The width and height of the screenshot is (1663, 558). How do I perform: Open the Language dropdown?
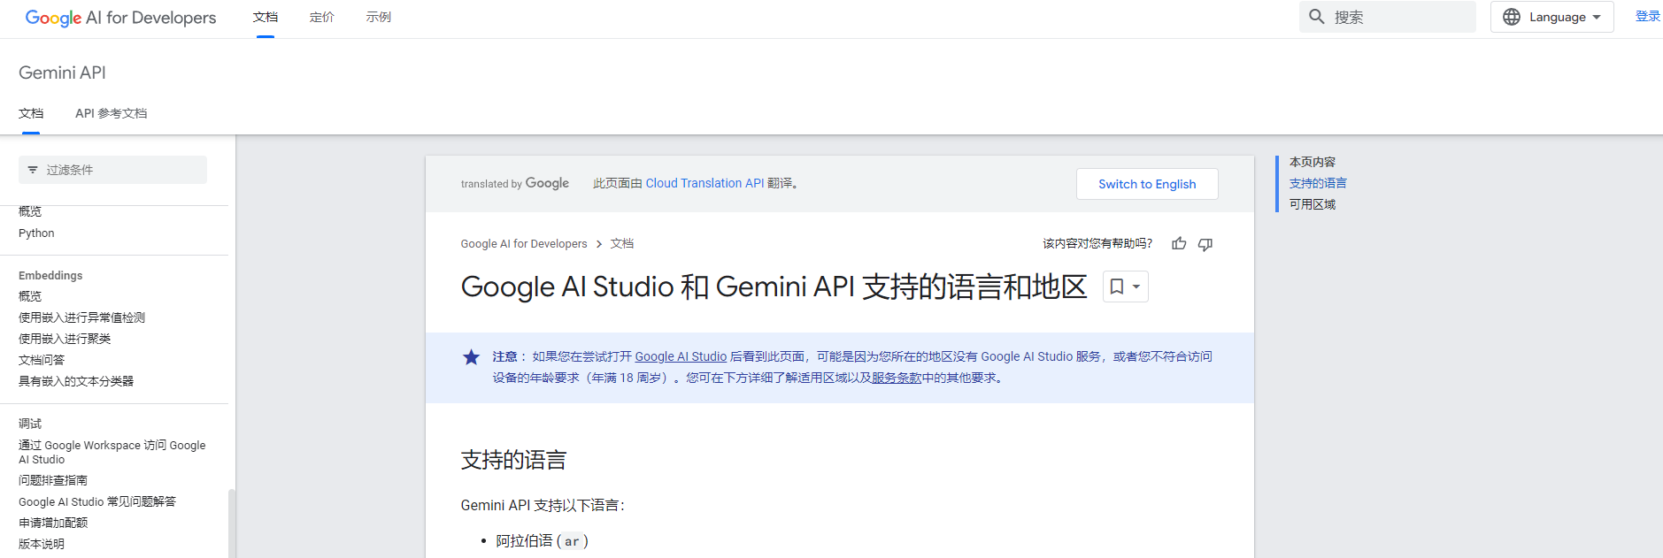[1551, 17]
